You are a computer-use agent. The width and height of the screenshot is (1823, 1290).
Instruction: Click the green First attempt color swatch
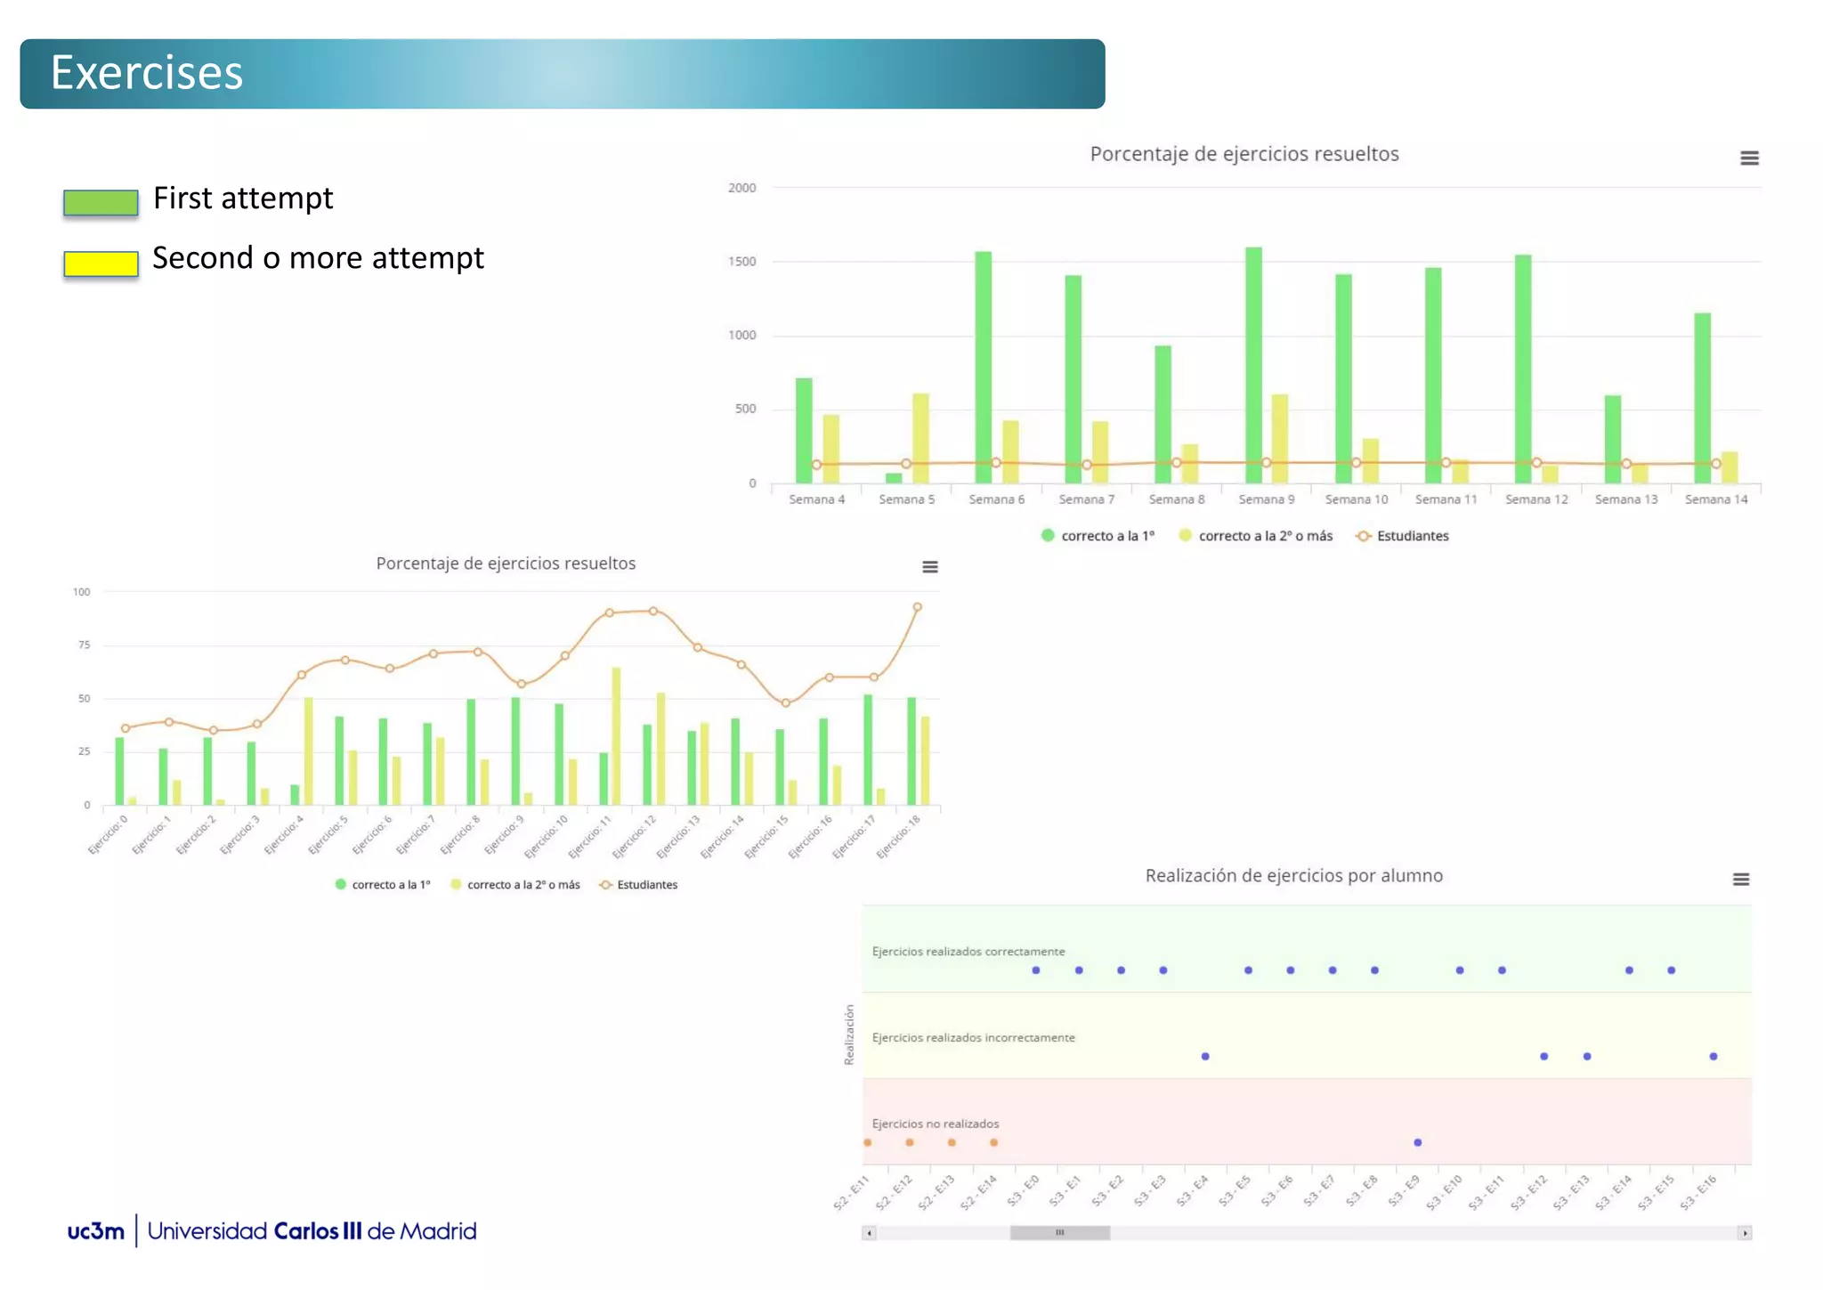(101, 203)
